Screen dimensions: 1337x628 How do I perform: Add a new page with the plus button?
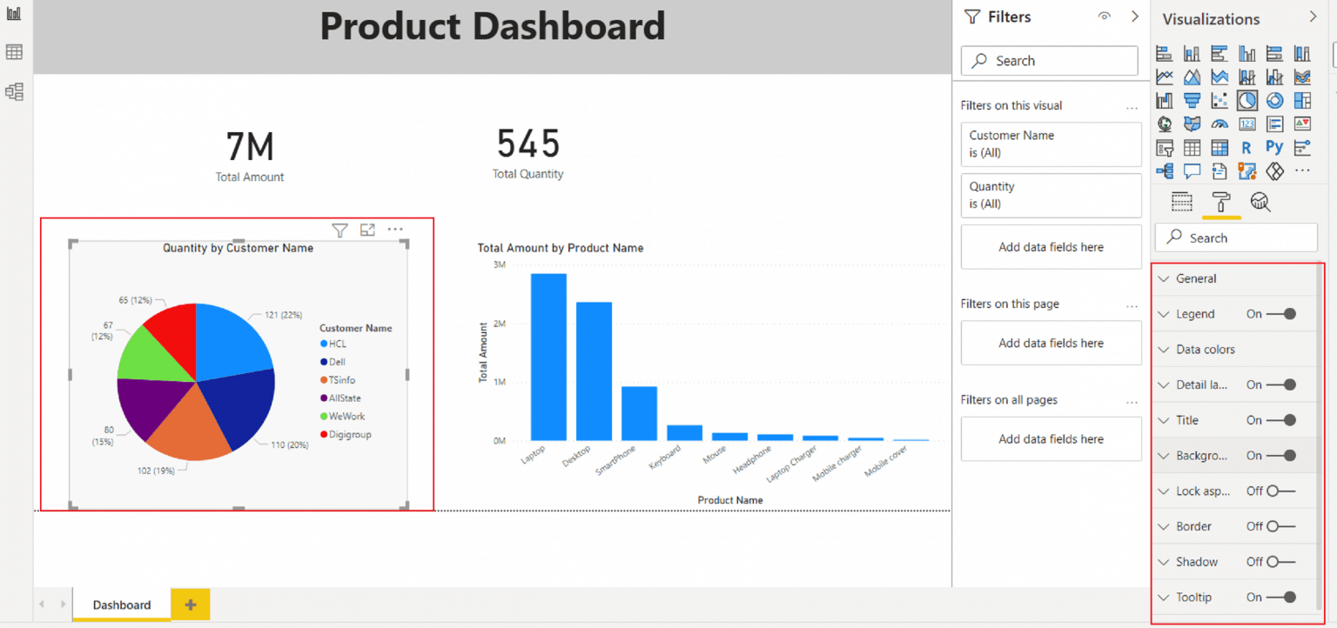[190, 604]
